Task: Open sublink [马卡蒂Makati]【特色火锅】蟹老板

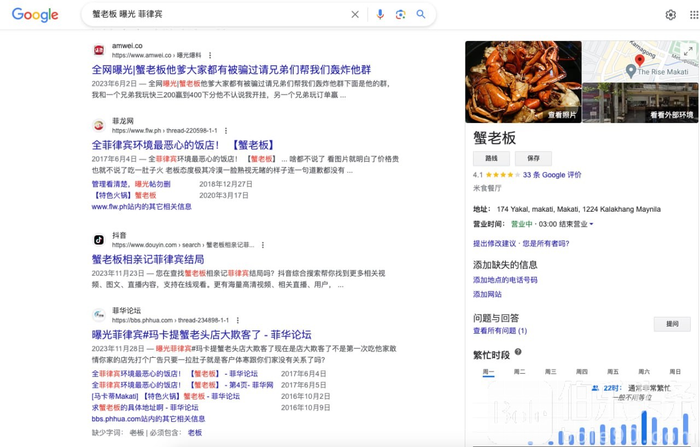Action: 166,396
